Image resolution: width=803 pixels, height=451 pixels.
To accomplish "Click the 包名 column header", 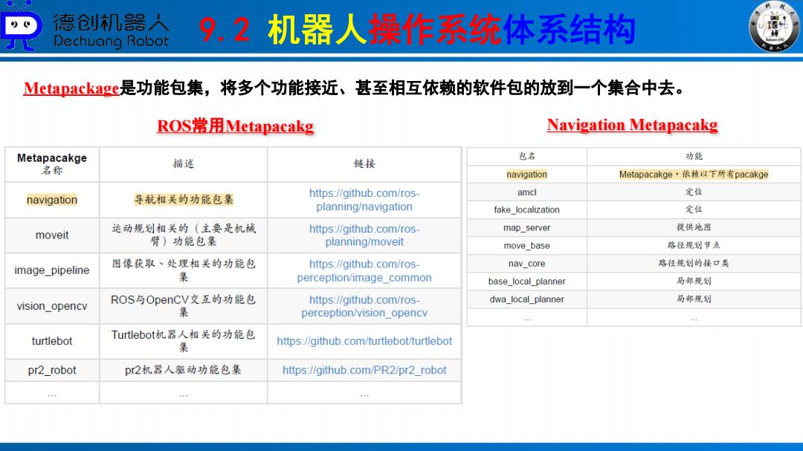I will coord(526,156).
